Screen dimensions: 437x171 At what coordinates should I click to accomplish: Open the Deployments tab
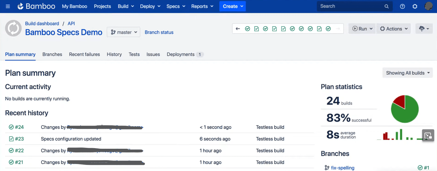click(180, 54)
